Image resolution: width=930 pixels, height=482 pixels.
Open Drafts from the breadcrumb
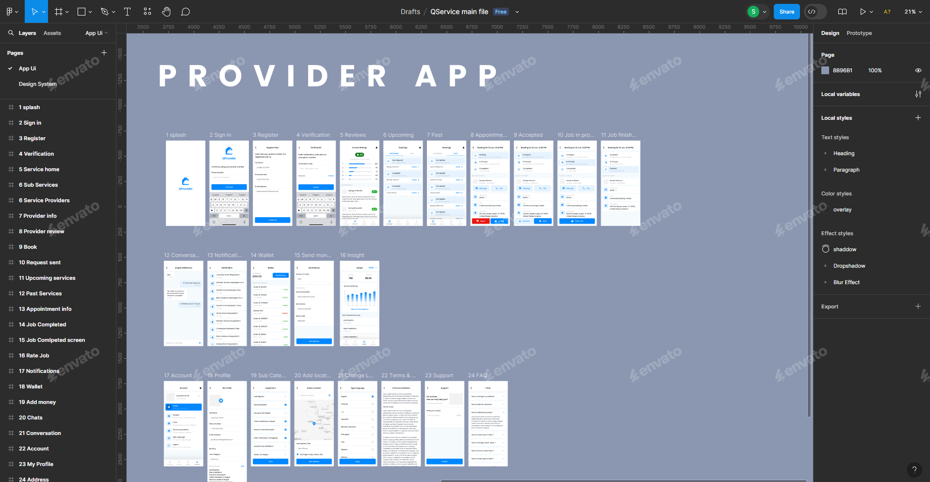tap(410, 12)
